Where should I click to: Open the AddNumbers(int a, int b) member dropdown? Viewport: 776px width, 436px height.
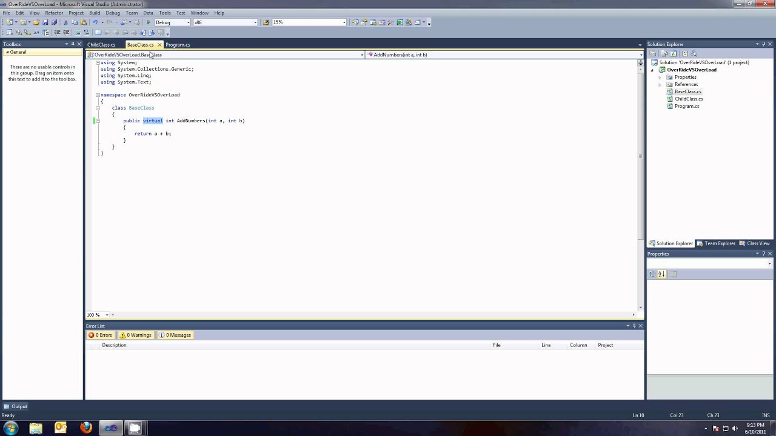click(641, 54)
